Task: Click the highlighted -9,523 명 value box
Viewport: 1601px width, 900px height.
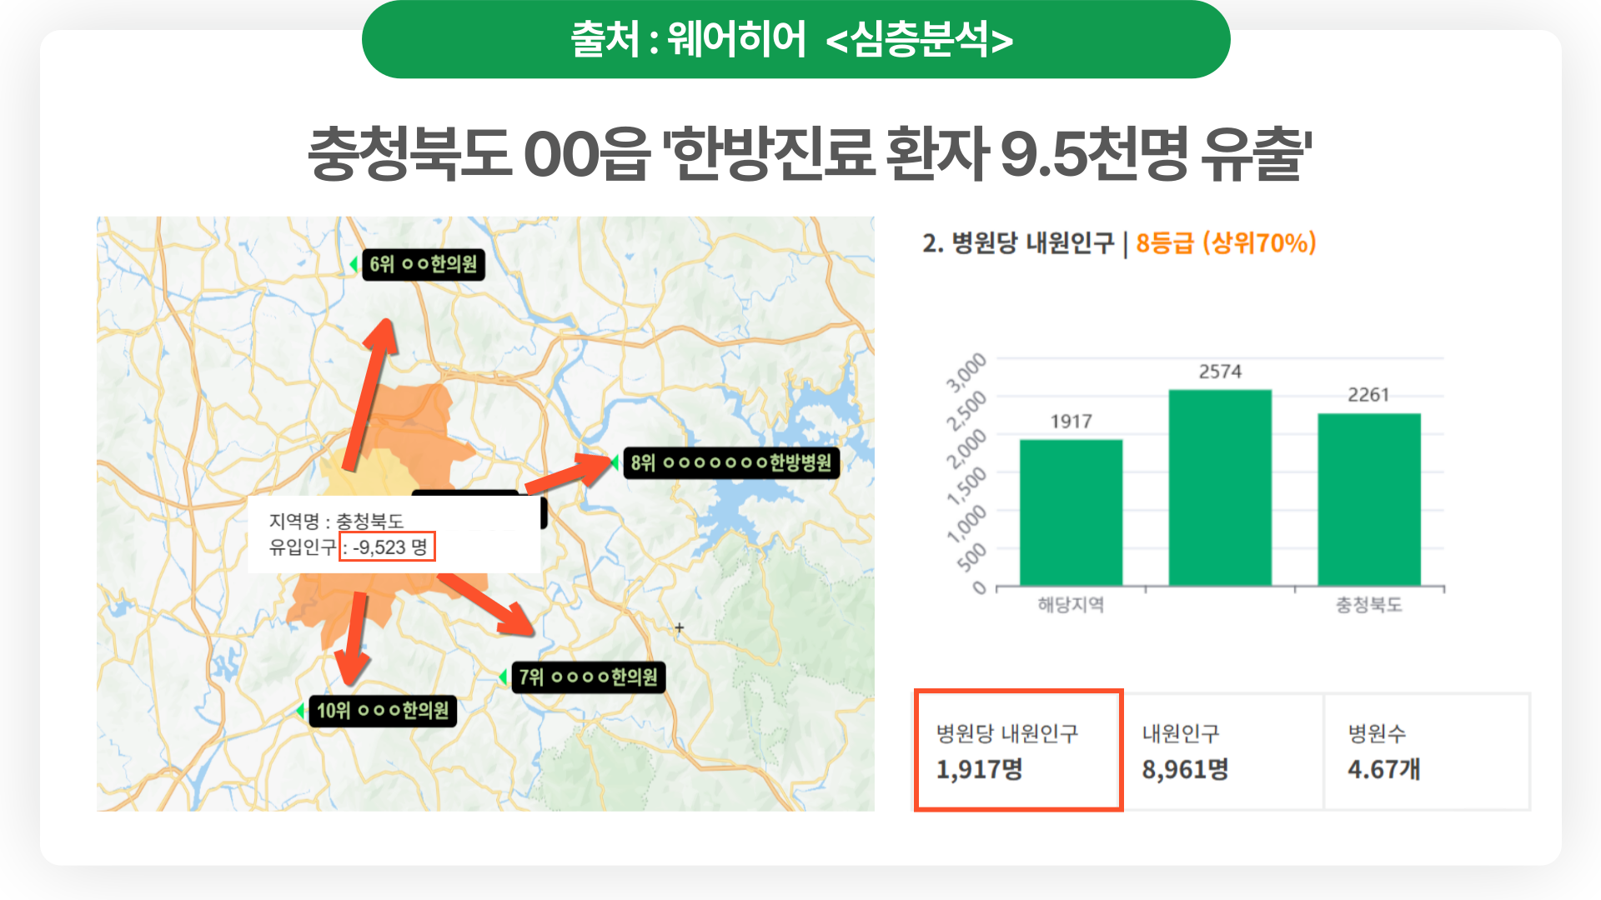Action: (x=387, y=547)
